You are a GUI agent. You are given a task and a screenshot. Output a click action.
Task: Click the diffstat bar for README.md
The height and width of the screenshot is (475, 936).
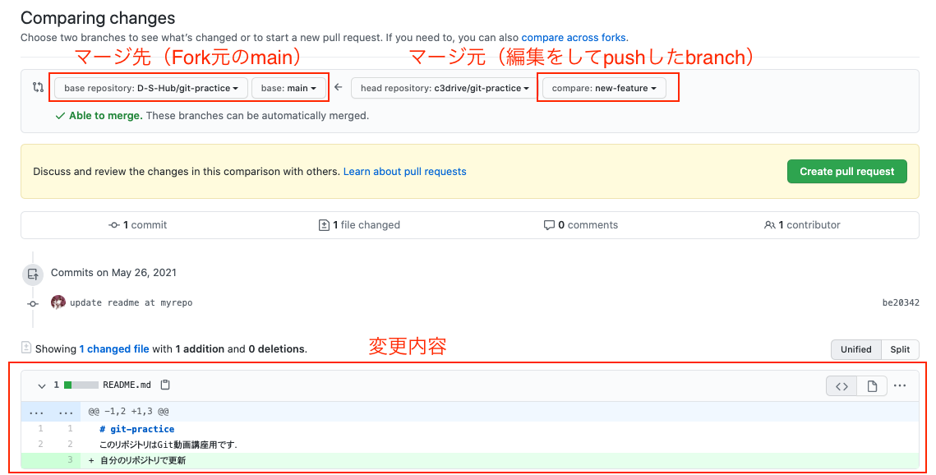(81, 385)
